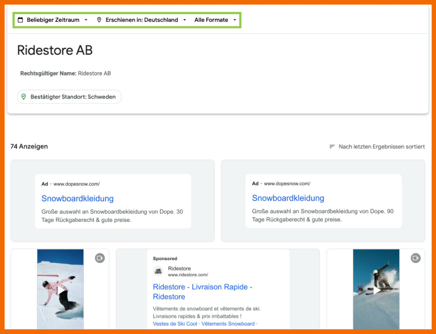
Task: Select the "Bestätigter Standort: Schweden" chip
Action: [x=69, y=97]
